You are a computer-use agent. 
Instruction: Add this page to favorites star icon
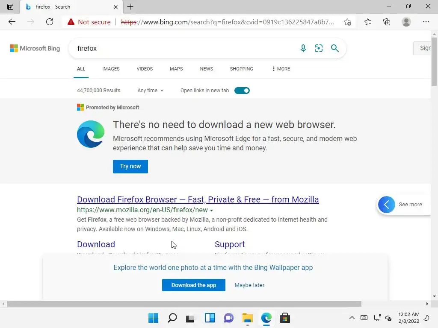click(x=347, y=22)
